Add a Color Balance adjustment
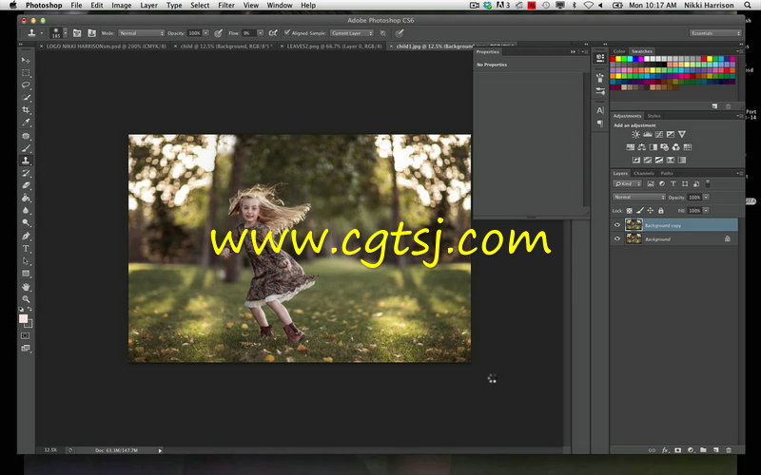The image size is (761, 475). [x=641, y=147]
